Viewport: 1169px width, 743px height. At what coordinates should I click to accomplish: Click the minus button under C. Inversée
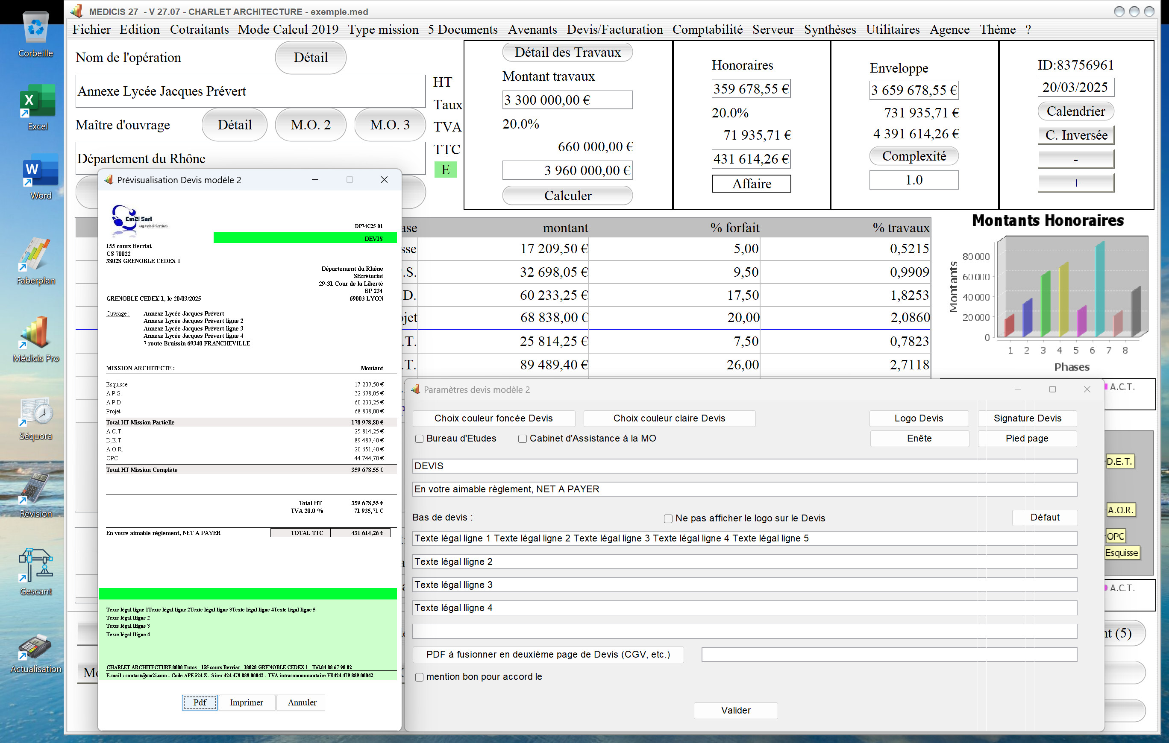(x=1076, y=159)
